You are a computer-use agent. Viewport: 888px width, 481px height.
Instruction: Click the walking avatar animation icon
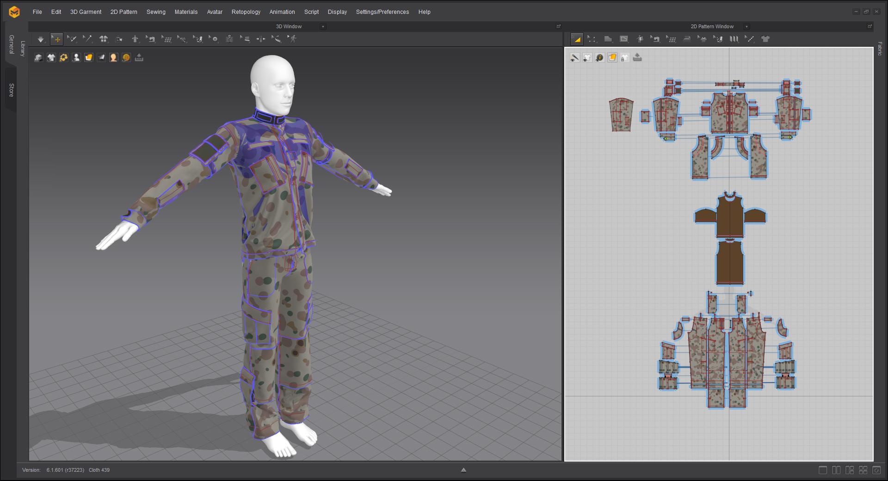click(292, 39)
